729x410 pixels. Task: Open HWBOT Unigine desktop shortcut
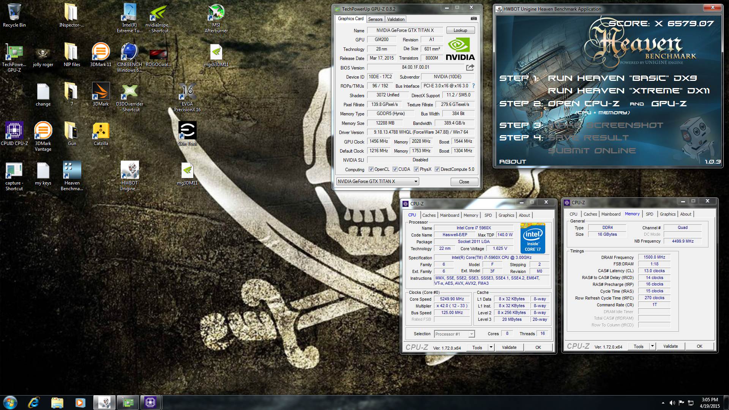tap(129, 176)
